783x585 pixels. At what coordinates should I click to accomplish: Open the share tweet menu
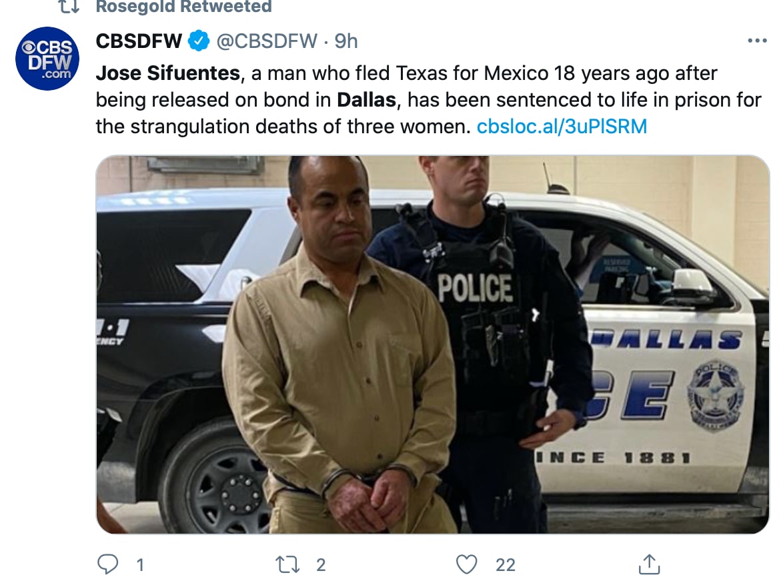tap(648, 565)
